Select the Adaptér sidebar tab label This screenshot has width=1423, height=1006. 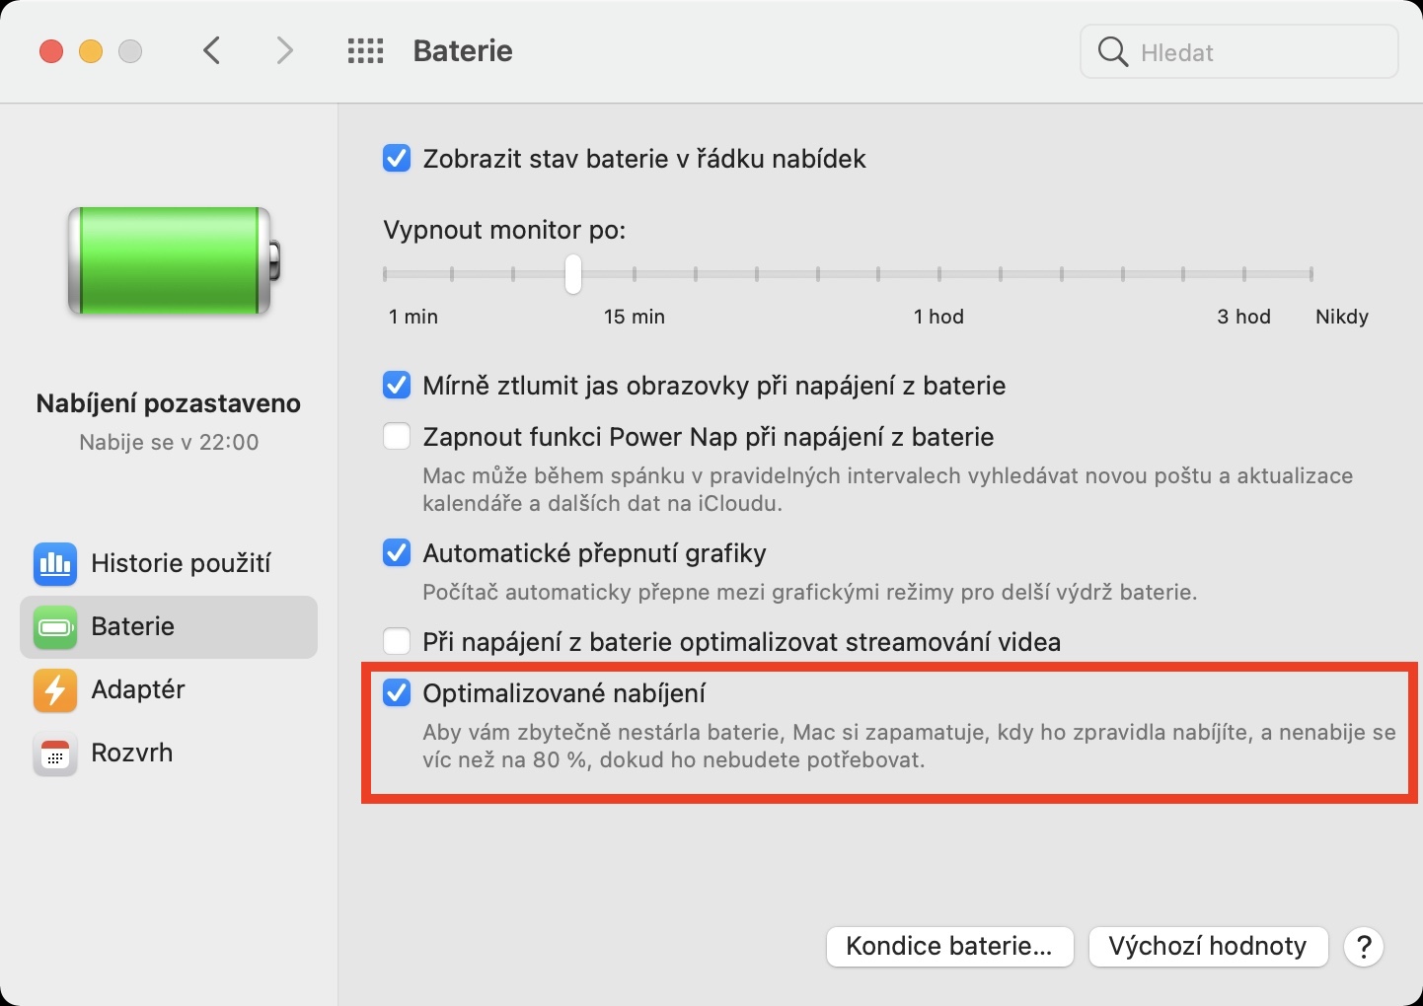138,690
